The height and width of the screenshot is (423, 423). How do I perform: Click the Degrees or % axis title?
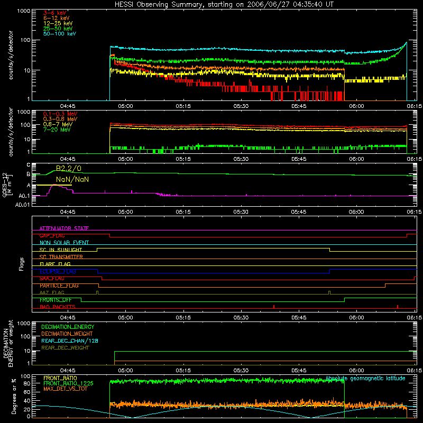tap(14, 396)
